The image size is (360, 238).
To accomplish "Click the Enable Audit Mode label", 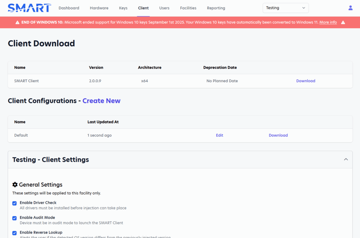I will pos(37,218).
